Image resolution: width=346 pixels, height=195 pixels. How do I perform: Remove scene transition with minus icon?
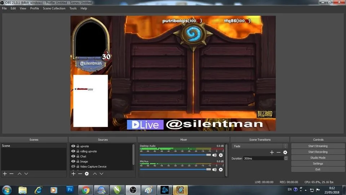(279, 152)
